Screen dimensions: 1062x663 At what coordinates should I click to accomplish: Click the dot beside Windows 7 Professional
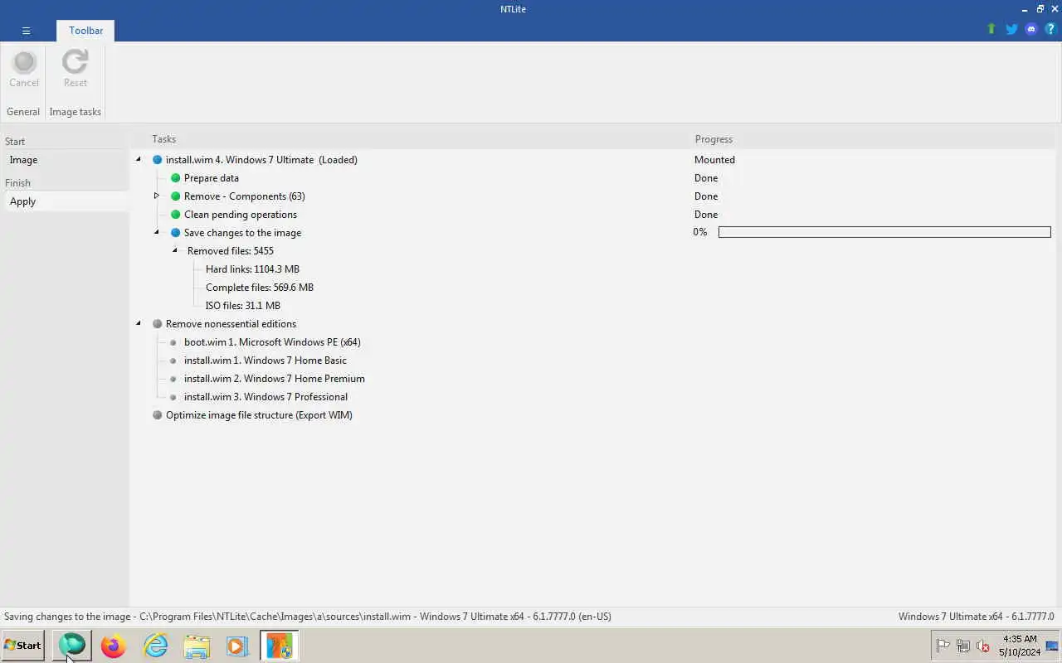click(173, 397)
